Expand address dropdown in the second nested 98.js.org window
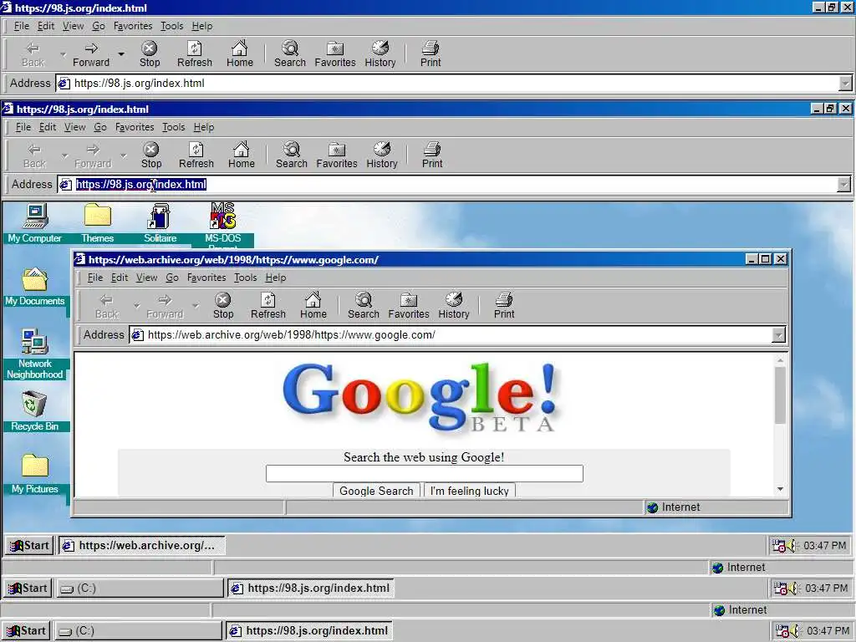 pyautogui.click(x=843, y=185)
